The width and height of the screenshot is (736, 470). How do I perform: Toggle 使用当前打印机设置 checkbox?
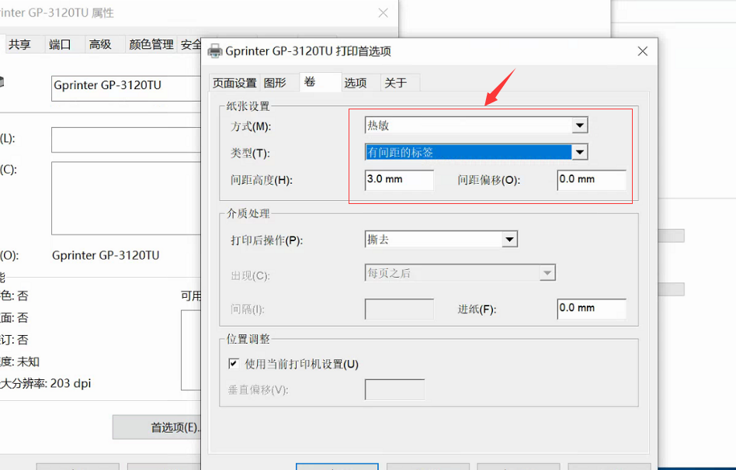(x=233, y=364)
